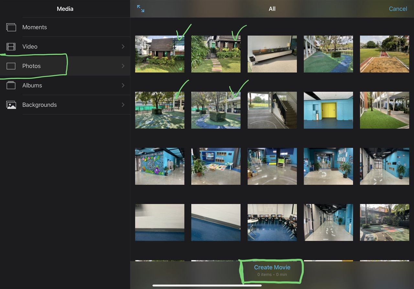Tap the 0 items 0 min label
Screen dimensions: 414x289
[272, 274]
